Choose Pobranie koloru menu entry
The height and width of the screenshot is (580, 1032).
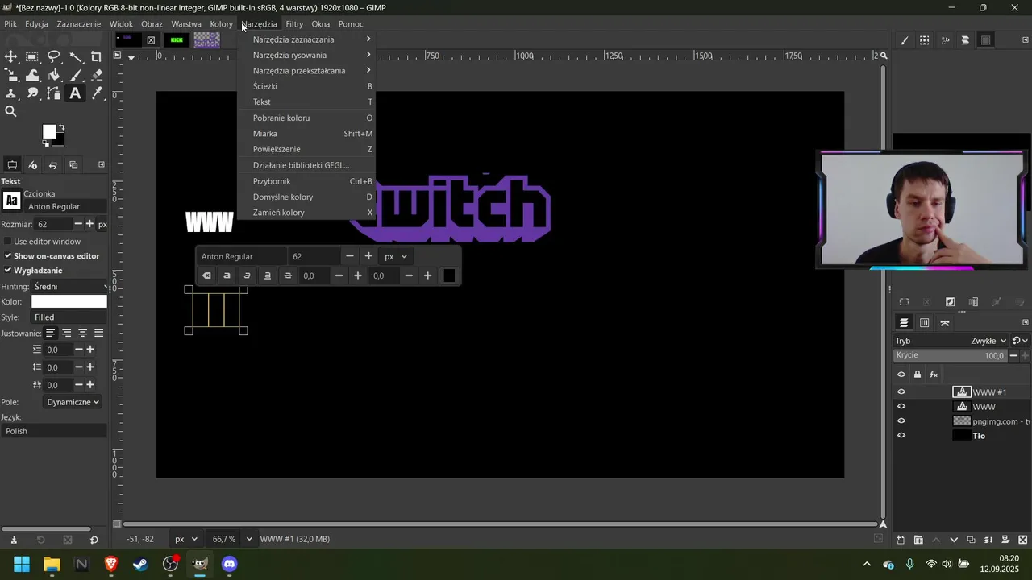(x=307, y=118)
